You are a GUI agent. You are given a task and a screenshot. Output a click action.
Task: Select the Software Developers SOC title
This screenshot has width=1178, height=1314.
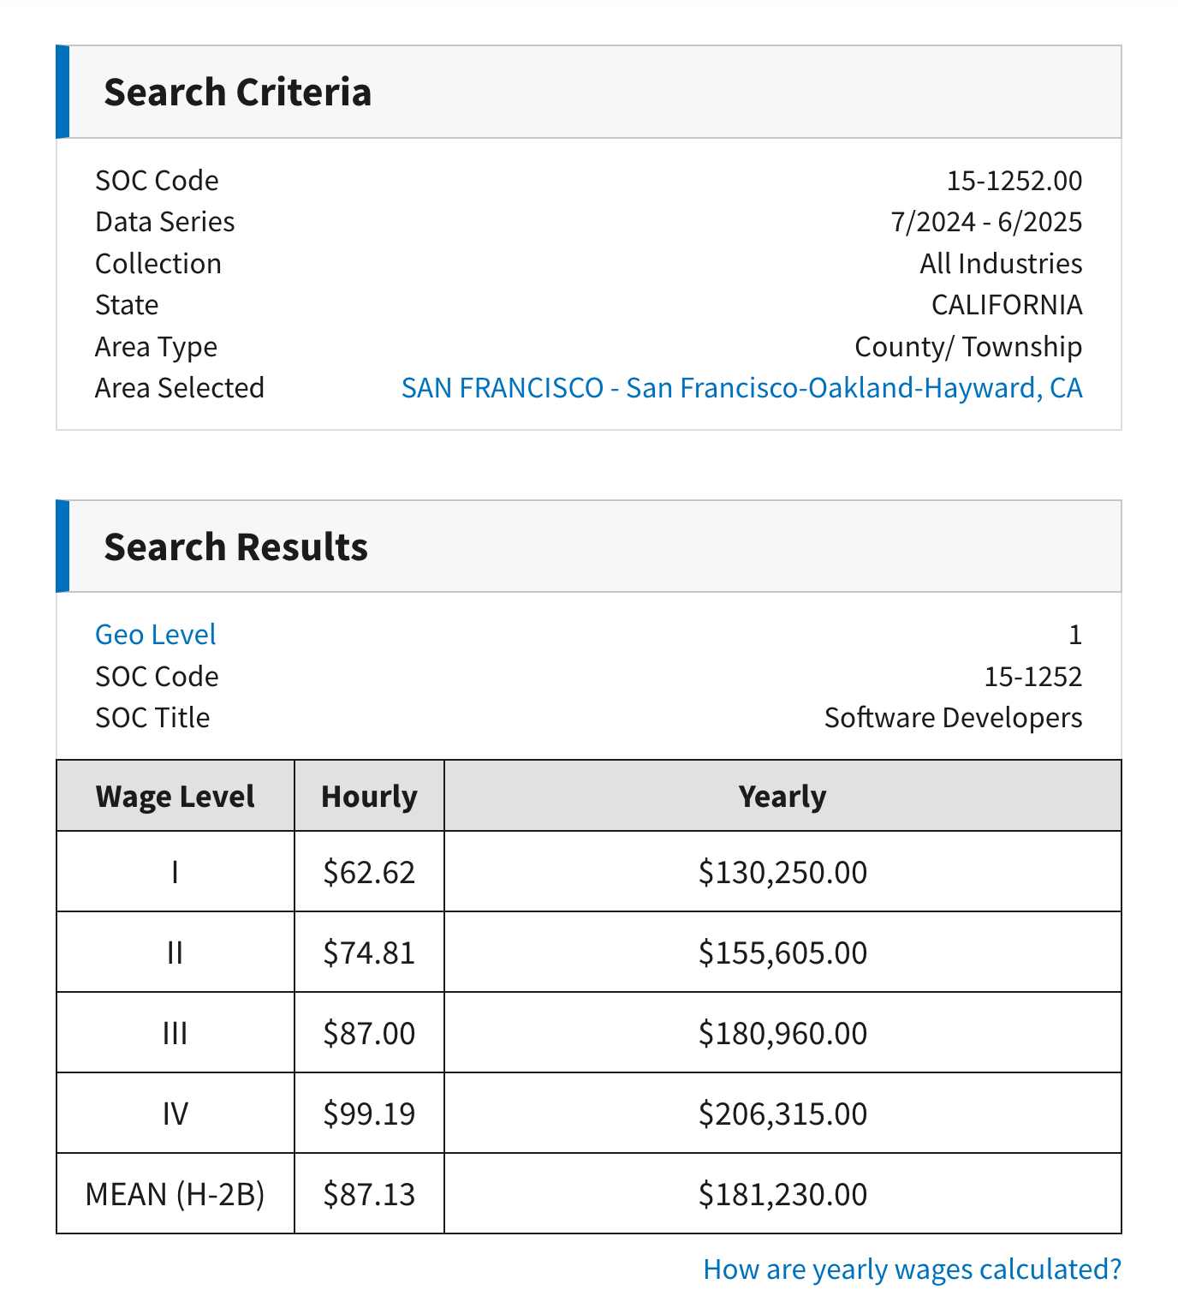coord(953,717)
